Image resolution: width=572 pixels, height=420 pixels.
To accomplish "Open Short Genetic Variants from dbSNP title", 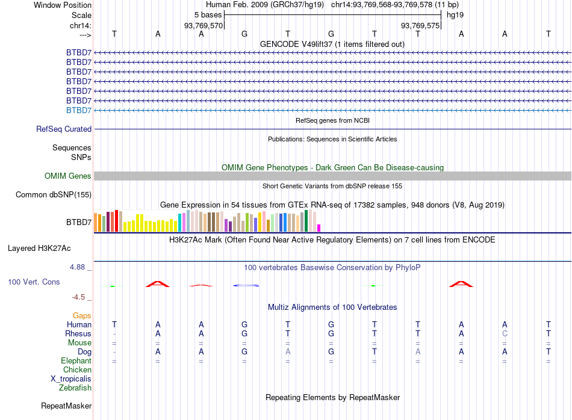I will pos(332,186).
